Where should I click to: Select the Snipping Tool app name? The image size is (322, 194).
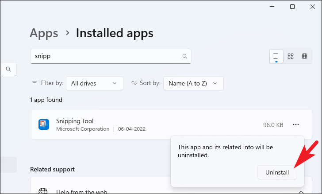(75, 121)
